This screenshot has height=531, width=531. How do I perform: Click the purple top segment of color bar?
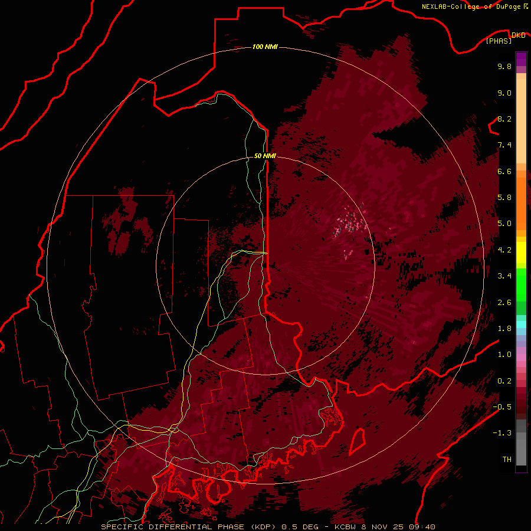click(x=521, y=59)
